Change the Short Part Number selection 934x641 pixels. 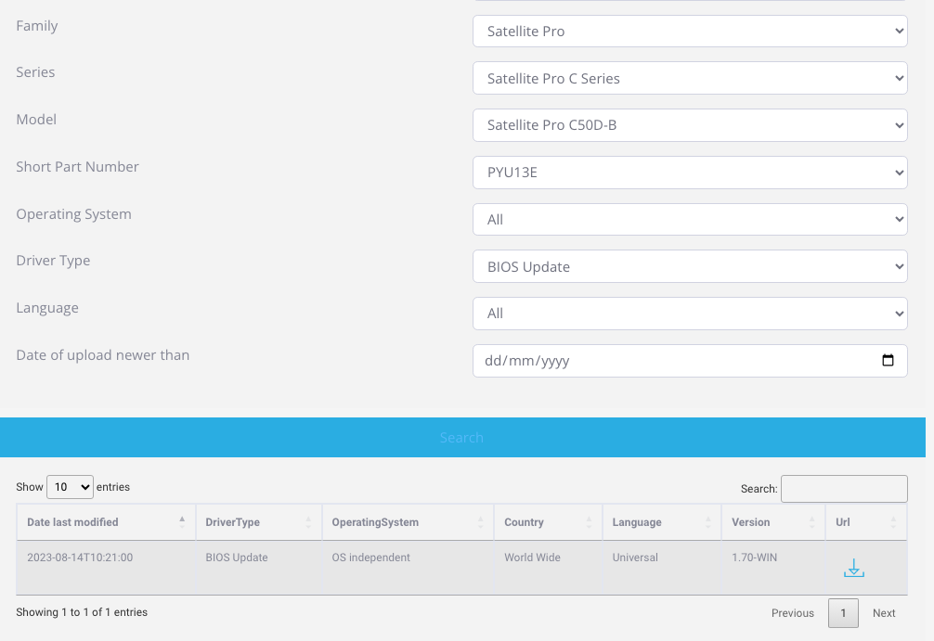point(690,173)
